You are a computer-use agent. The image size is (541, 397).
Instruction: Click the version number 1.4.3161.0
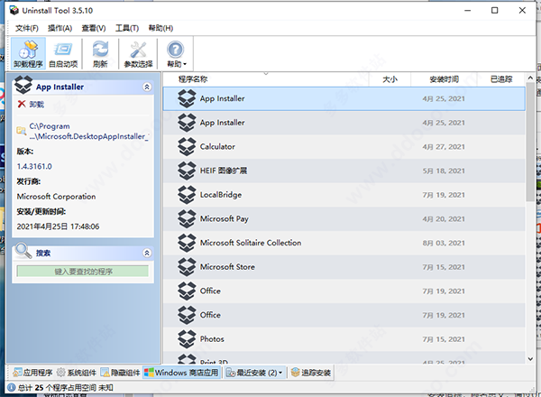pos(34,166)
